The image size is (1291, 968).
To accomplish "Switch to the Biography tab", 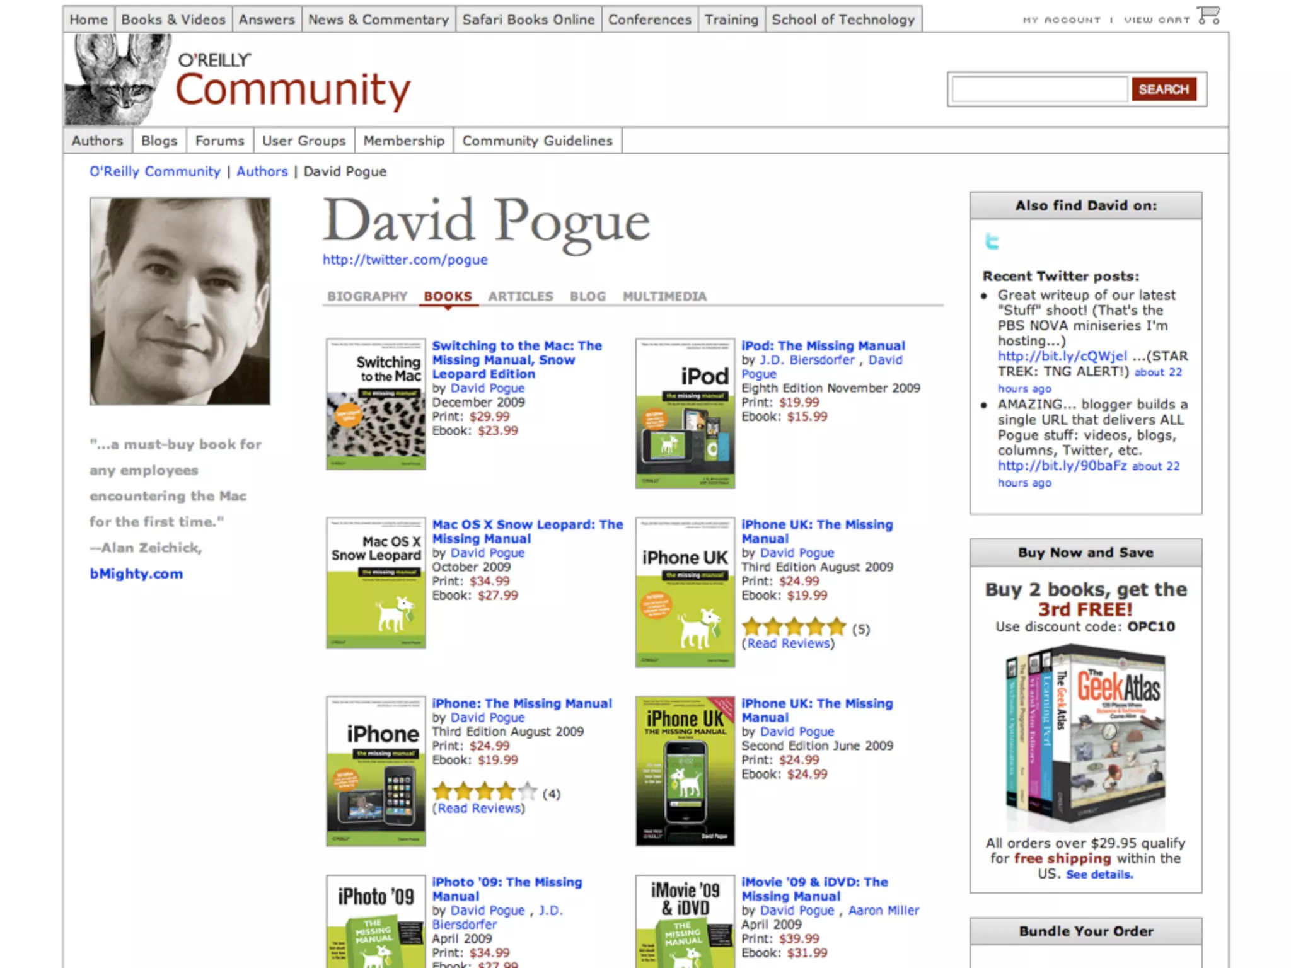I will click(368, 296).
